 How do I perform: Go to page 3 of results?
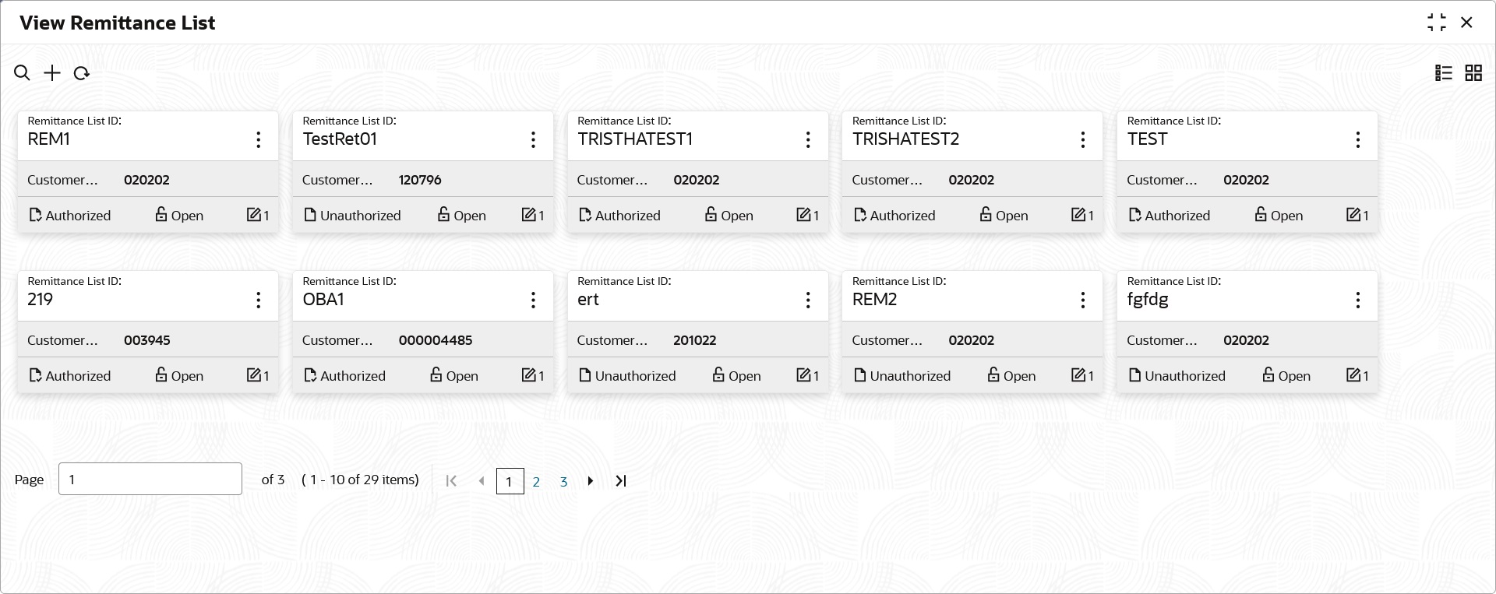pyautogui.click(x=563, y=482)
